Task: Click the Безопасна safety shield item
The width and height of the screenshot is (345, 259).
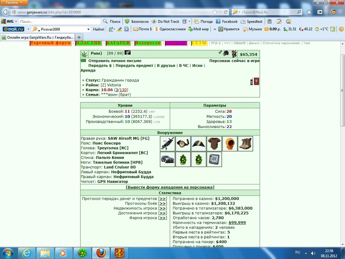Action: coord(137,22)
